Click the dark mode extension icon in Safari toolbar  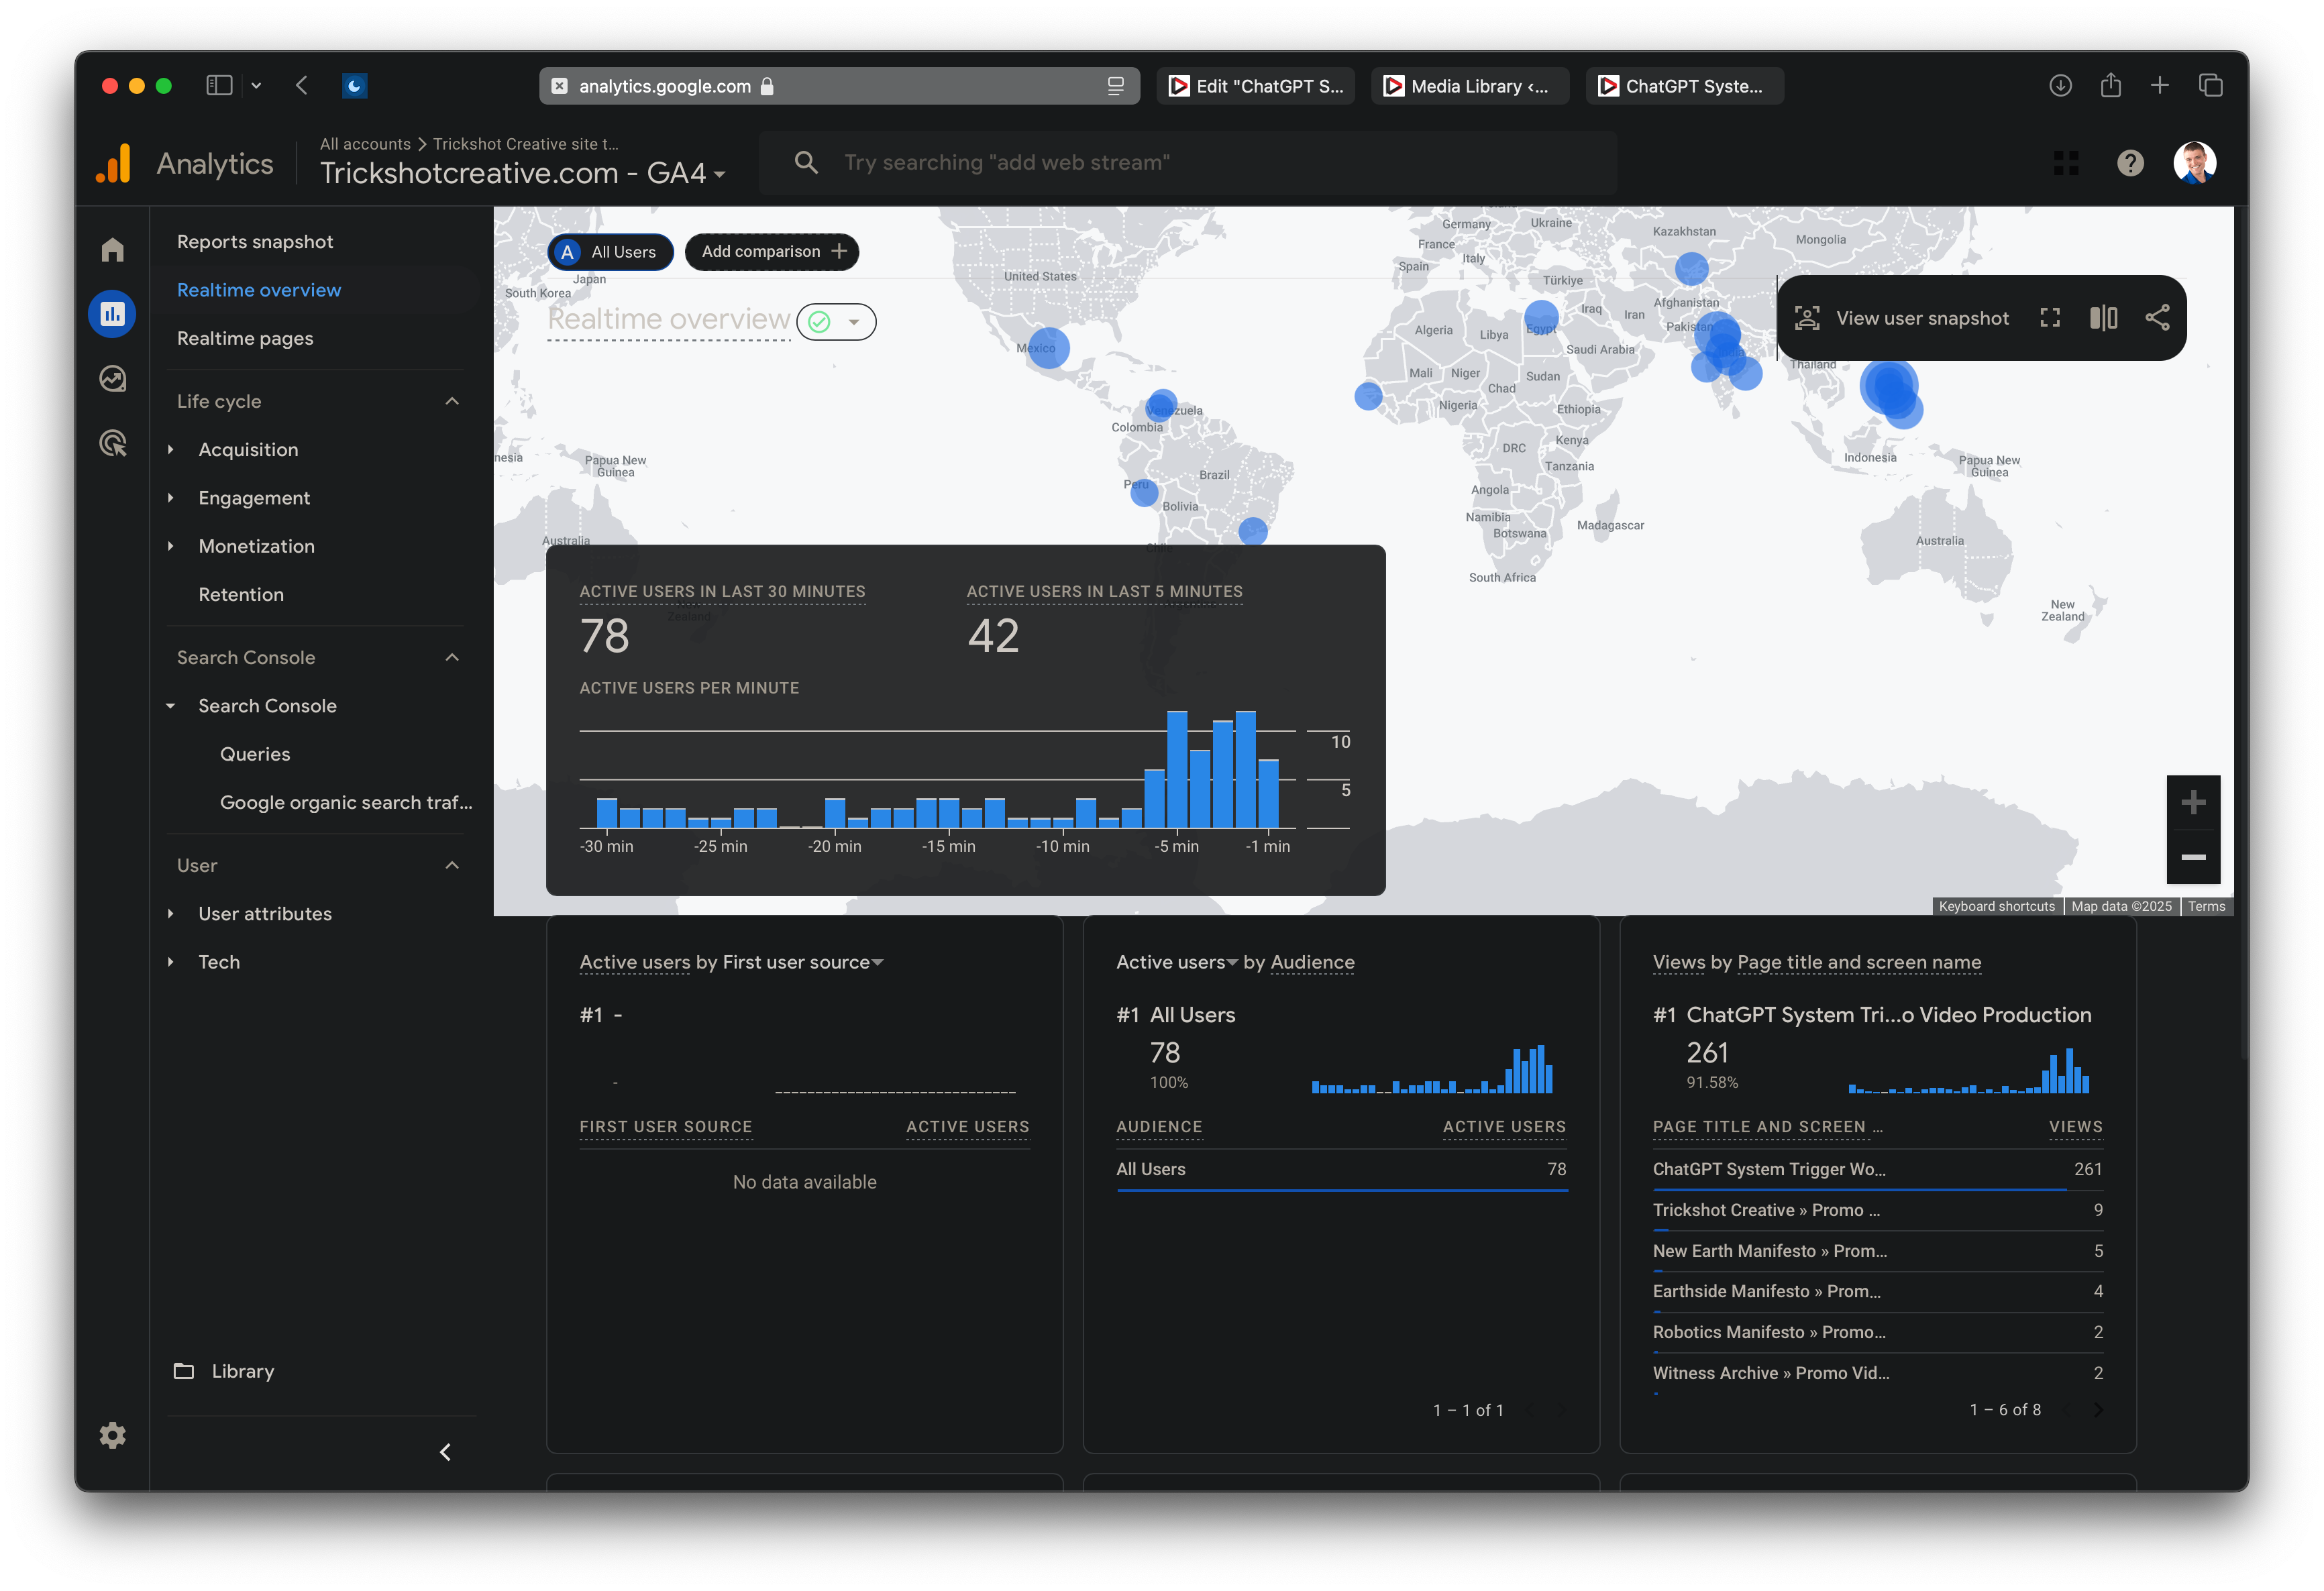pyautogui.click(x=354, y=86)
